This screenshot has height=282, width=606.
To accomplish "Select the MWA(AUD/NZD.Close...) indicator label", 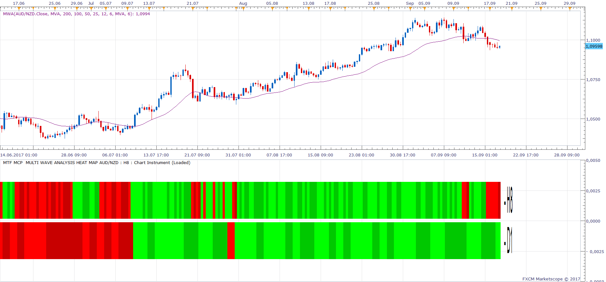I will tap(76, 14).
